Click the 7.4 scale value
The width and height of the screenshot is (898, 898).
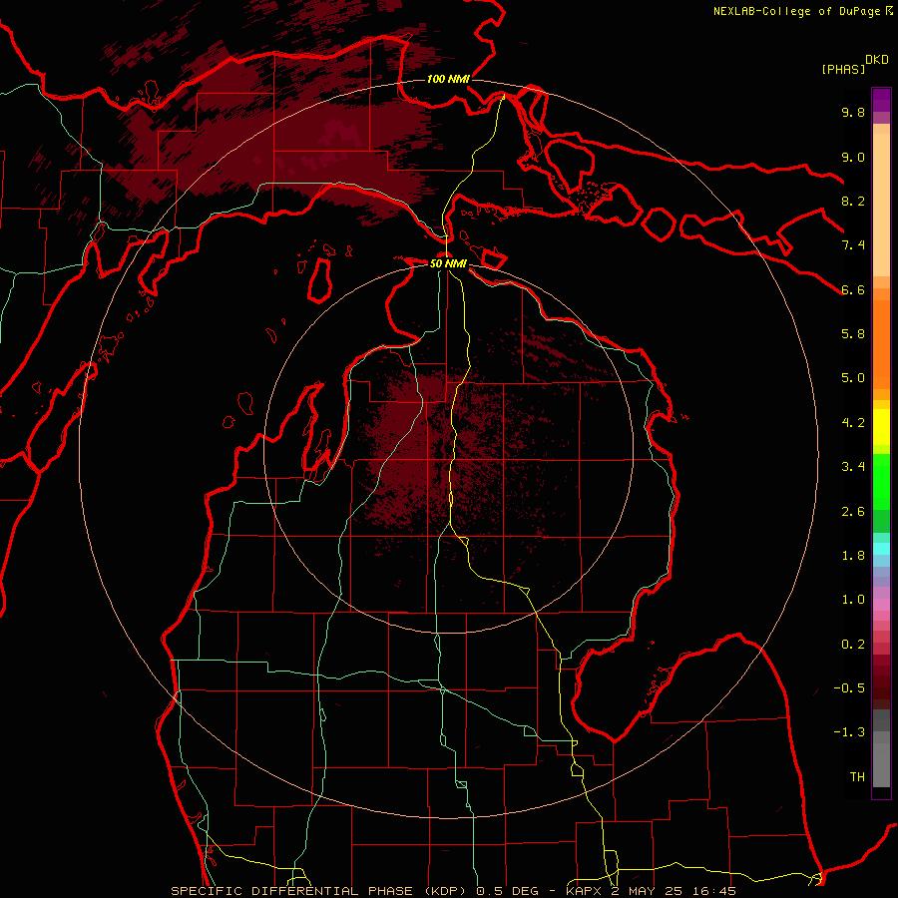pos(853,245)
